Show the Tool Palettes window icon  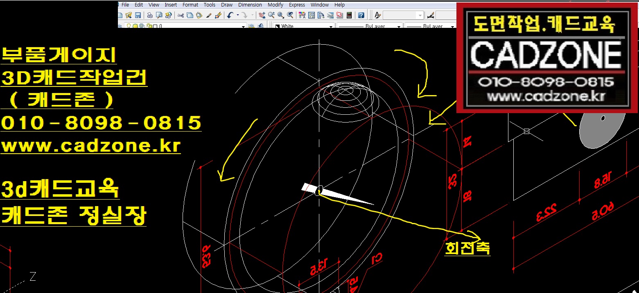click(321, 15)
